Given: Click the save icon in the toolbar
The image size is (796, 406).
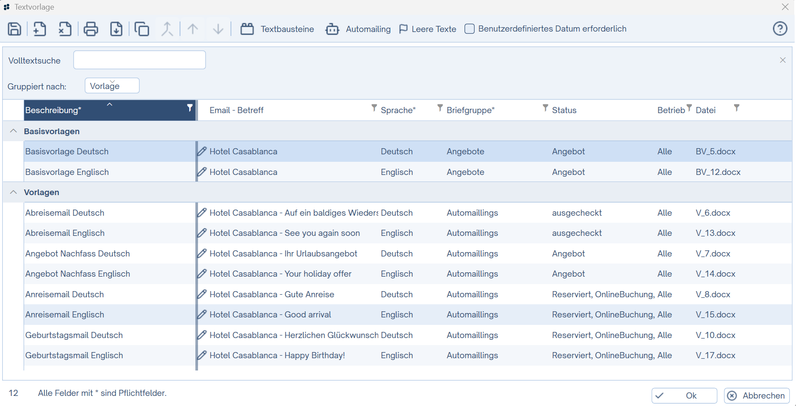Looking at the screenshot, I should [14, 29].
